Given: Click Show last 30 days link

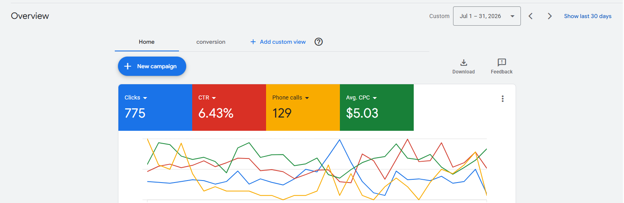Looking at the screenshot, I should [x=587, y=16].
